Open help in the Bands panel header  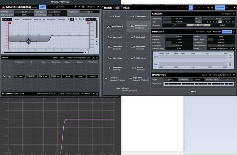pos(93,58)
